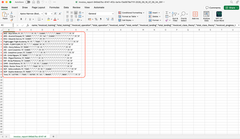Open the font color dropdown arrow
Image resolution: width=240 pixels, height=139 pixels.
point(58,19)
